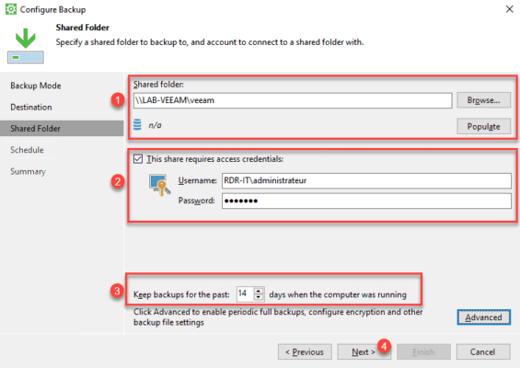The height and width of the screenshot is (368, 520).
Task: Select the Schedule step
Action: click(x=27, y=150)
